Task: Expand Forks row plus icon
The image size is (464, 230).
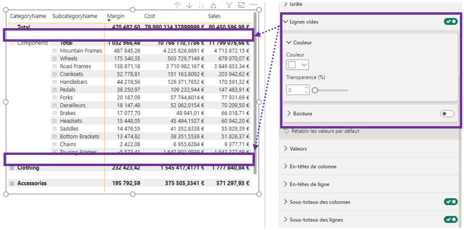Action: 54,97
